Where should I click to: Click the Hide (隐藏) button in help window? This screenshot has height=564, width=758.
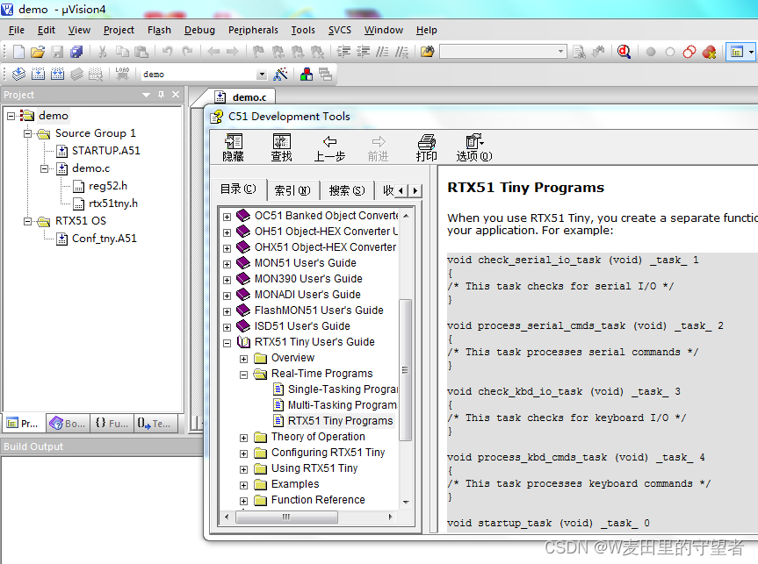(233, 147)
